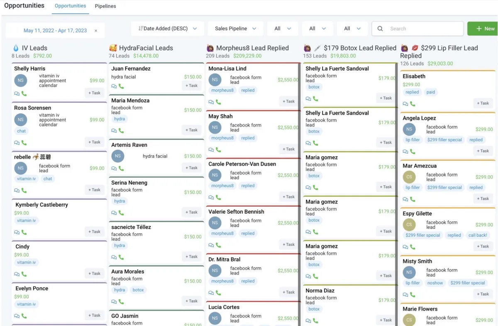Click phone icon on Espy Gilette card

pos(413,247)
